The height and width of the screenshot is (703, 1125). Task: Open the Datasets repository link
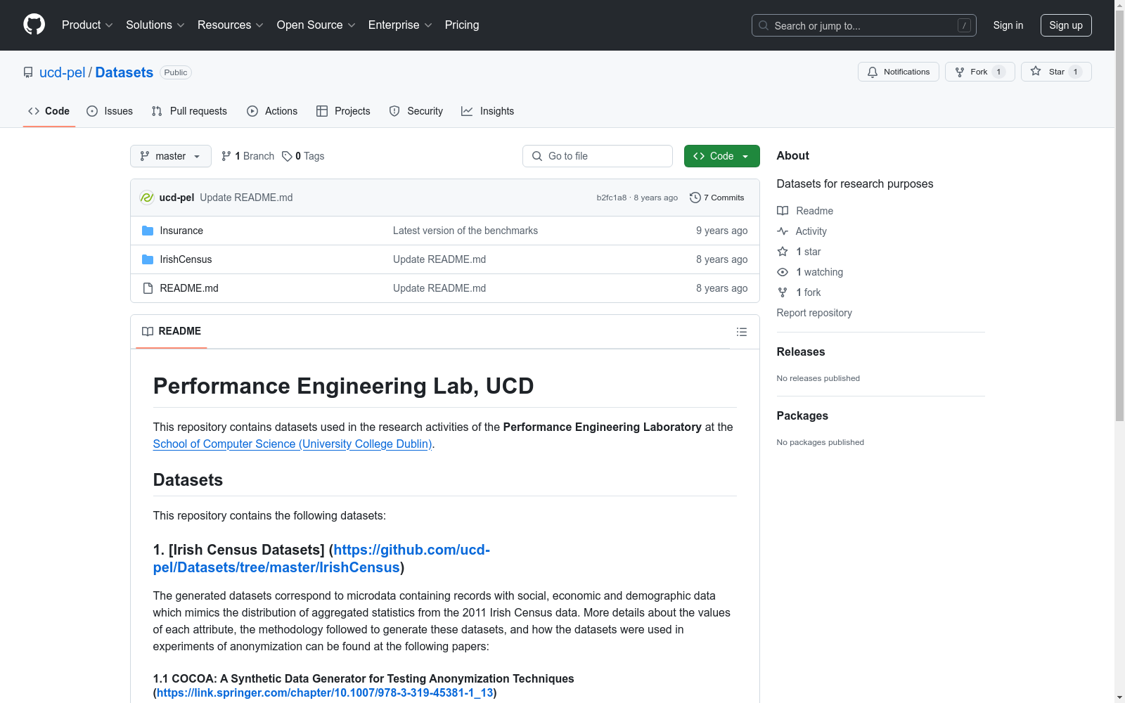(x=124, y=72)
